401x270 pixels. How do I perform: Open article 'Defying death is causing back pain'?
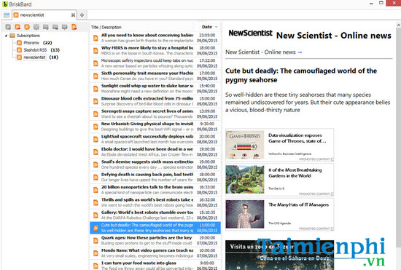point(155,177)
